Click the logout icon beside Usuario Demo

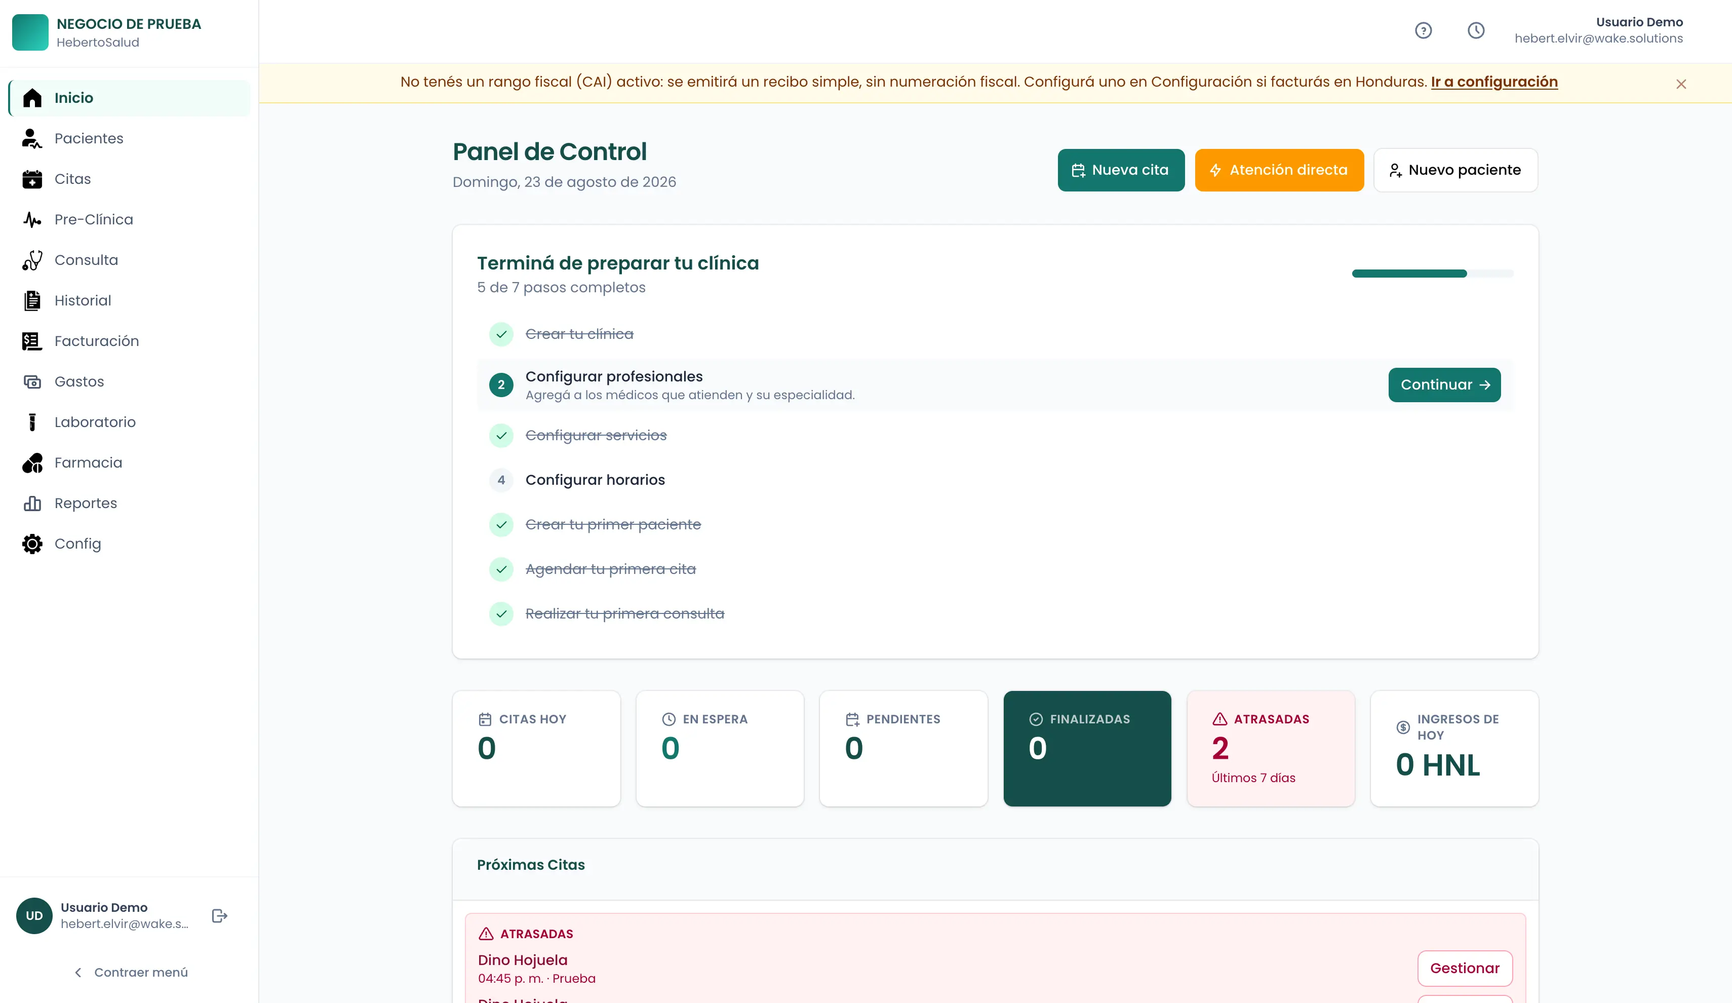pos(219,916)
